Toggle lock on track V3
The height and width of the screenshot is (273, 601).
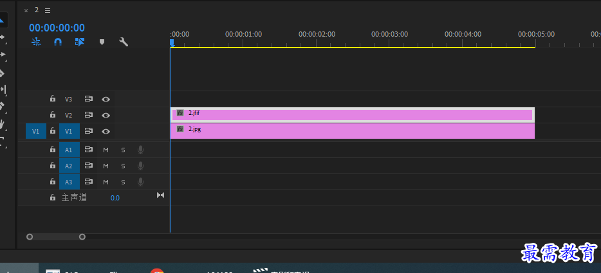53,99
